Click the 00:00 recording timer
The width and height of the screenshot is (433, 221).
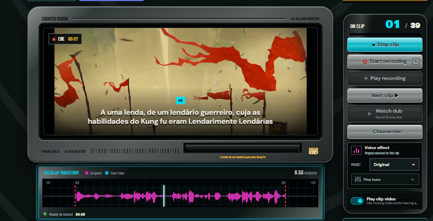(x=80, y=214)
